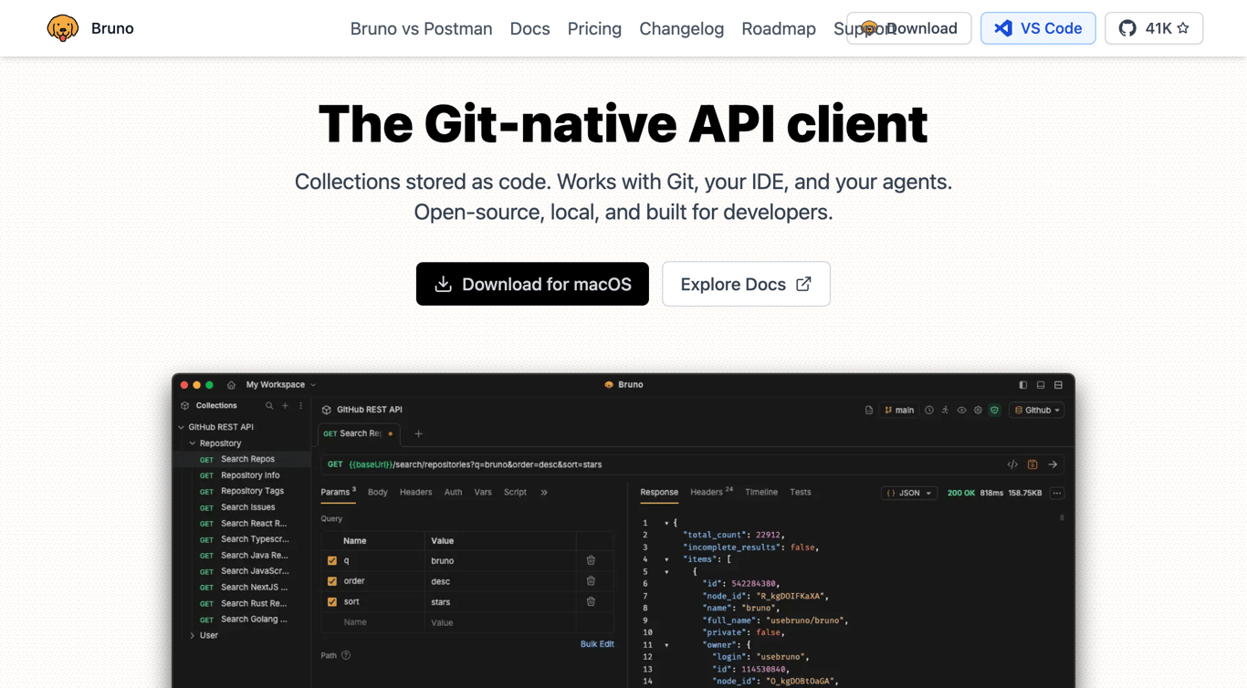Viewport: 1247px width, 688px height.
Task: Disable the sort query parameter
Action: tap(332, 601)
